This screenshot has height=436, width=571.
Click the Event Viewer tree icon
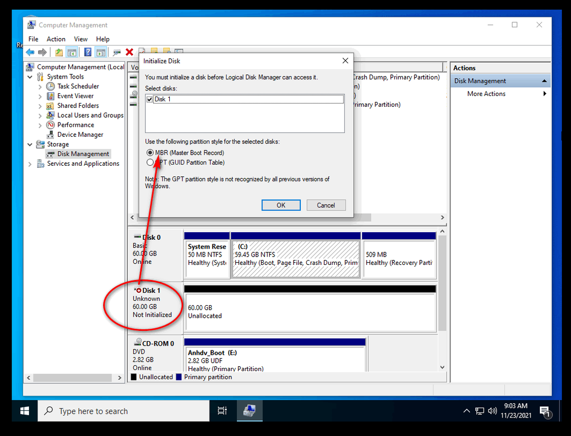pyautogui.click(x=50, y=96)
